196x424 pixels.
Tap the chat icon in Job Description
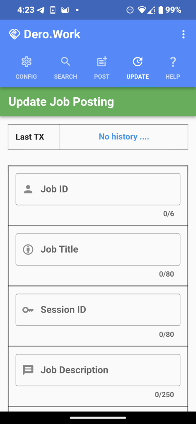click(x=28, y=370)
